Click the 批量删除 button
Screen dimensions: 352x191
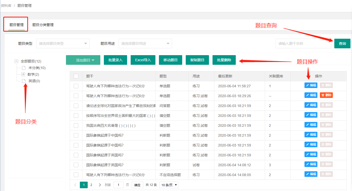click(x=224, y=60)
